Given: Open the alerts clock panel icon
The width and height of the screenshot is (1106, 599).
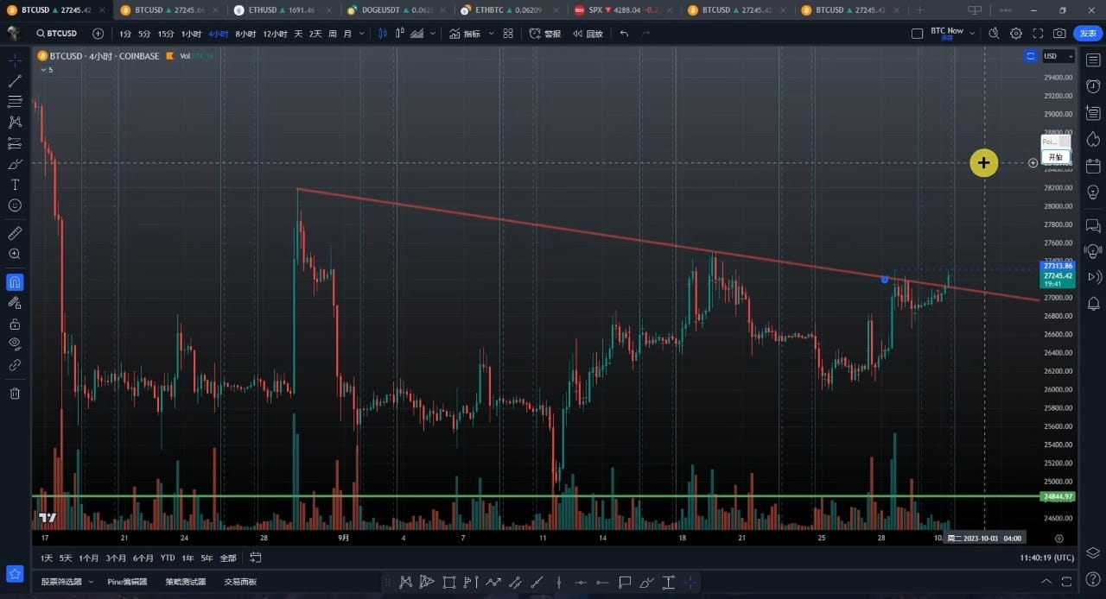Looking at the screenshot, I should [x=1093, y=86].
